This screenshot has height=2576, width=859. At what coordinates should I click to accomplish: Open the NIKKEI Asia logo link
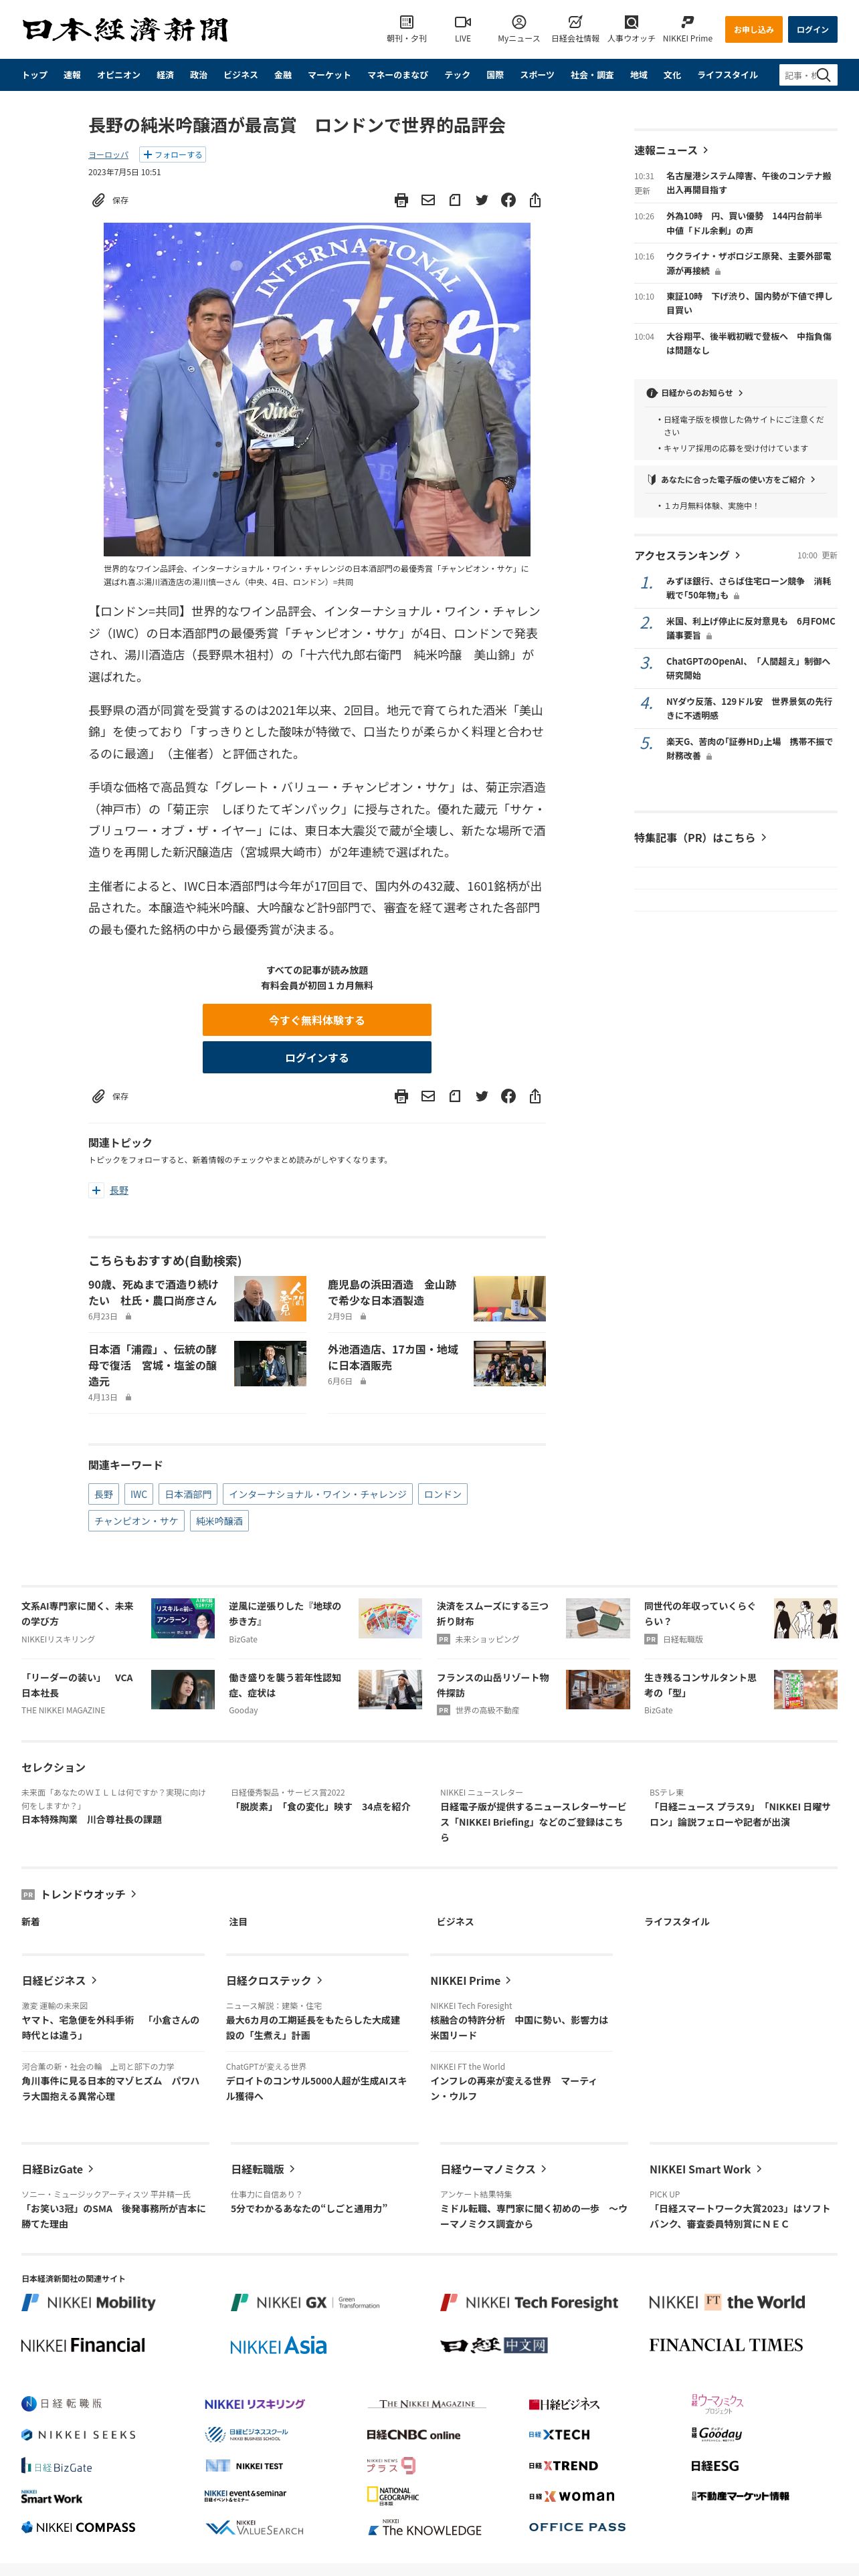(278, 2346)
